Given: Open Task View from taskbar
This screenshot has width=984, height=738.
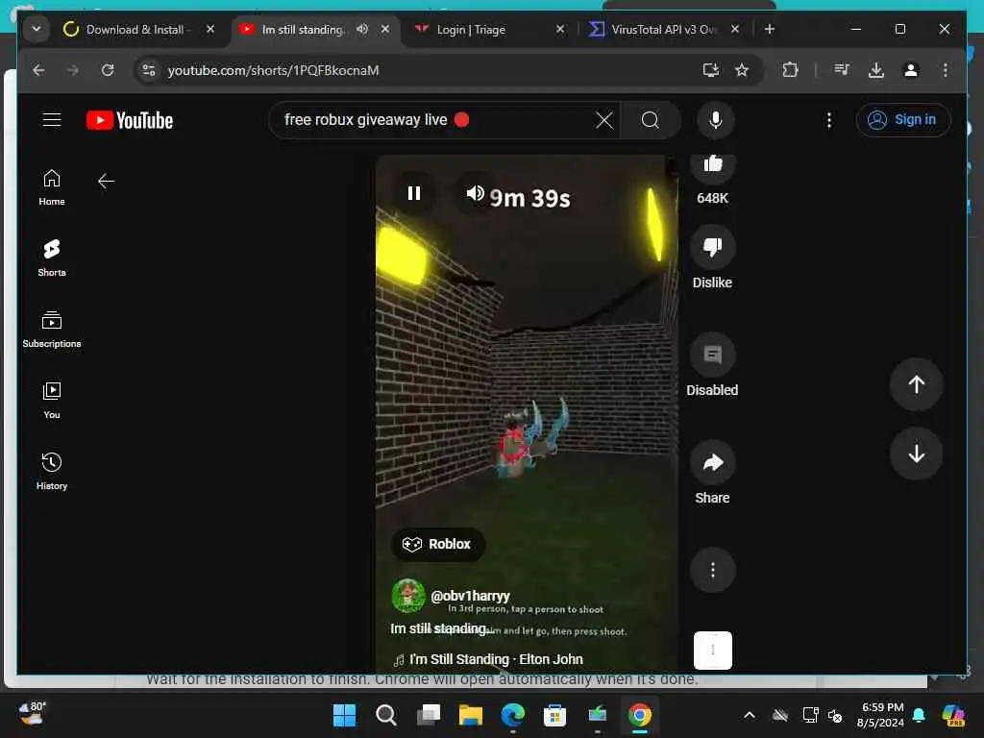Looking at the screenshot, I should (x=429, y=715).
